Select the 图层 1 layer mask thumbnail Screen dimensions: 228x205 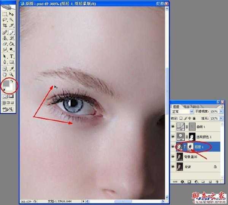[190, 147]
